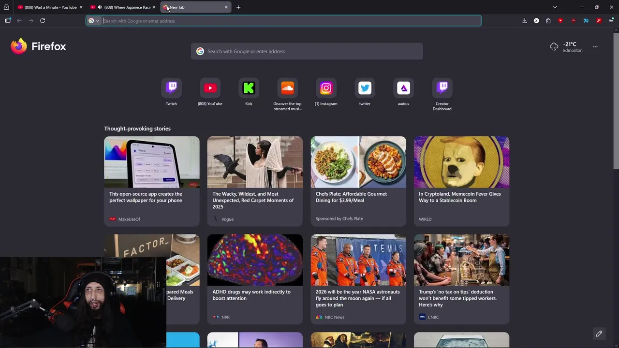Open NPR ADHD drugs story
The height and width of the screenshot is (348, 619).
[x=255, y=279]
